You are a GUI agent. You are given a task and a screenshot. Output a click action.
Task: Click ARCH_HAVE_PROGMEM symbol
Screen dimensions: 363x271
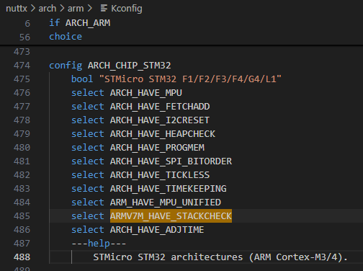157,148
